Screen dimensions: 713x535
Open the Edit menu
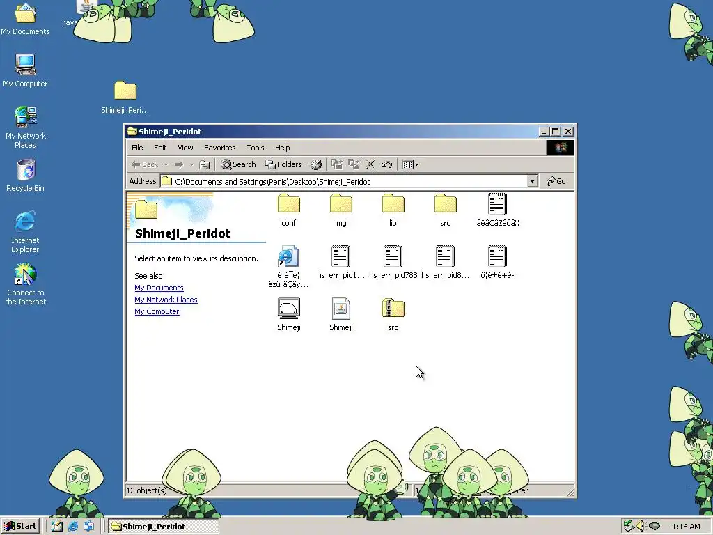click(160, 148)
